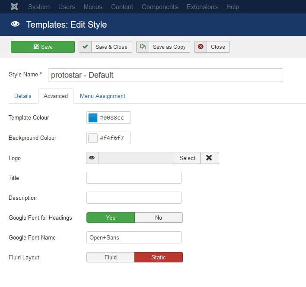Image resolution: width=306 pixels, height=287 pixels.
Task: Open the Menus menu
Action: click(93, 7)
